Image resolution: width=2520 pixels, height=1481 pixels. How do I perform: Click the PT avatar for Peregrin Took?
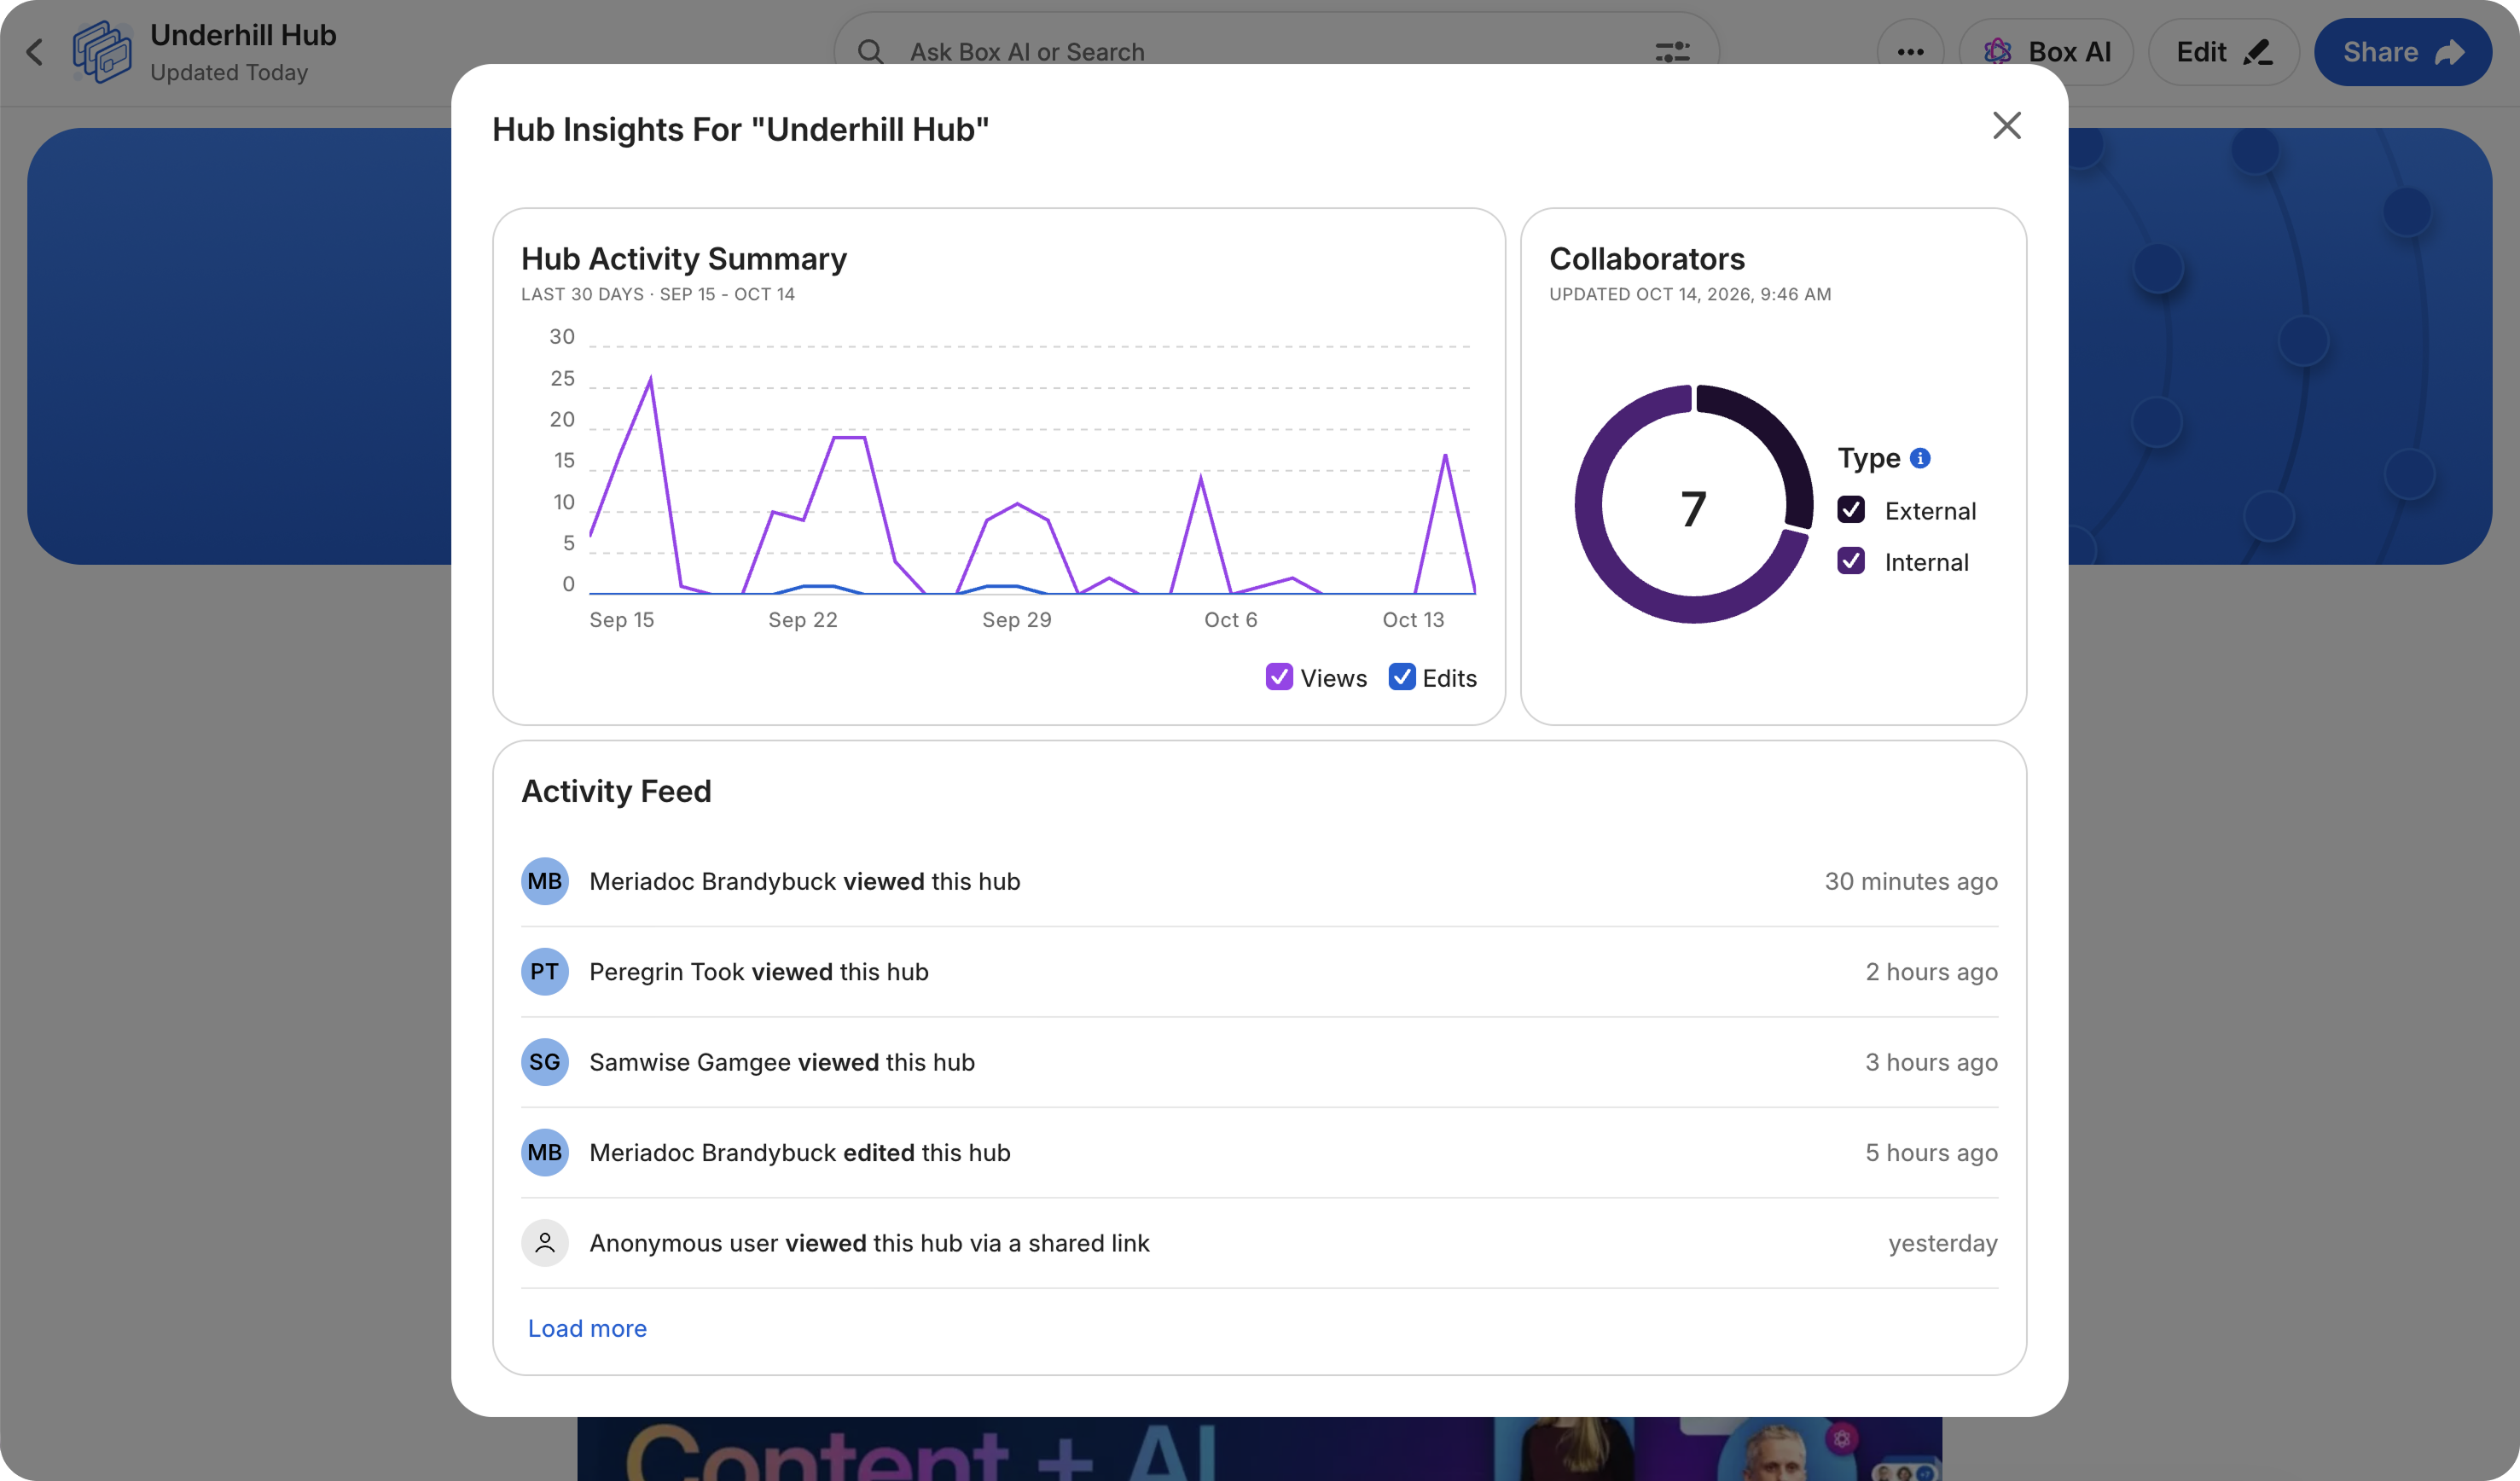[545, 972]
